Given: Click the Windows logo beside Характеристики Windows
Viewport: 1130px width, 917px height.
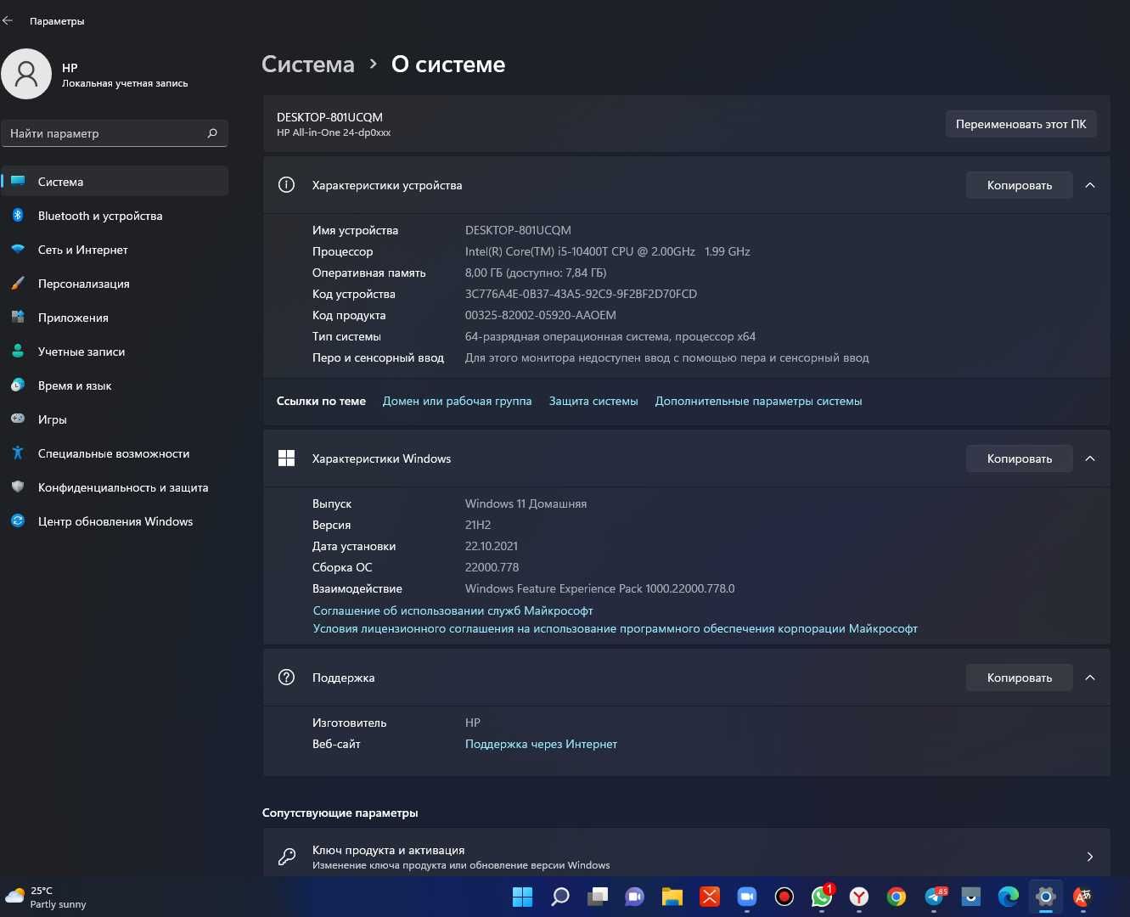Looking at the screenshot, I should pos(286,458).
